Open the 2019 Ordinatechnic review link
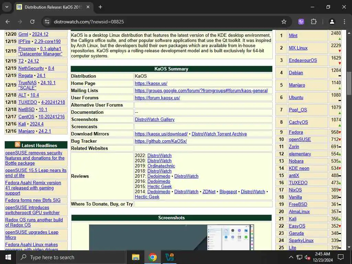 tap(161, 166)
